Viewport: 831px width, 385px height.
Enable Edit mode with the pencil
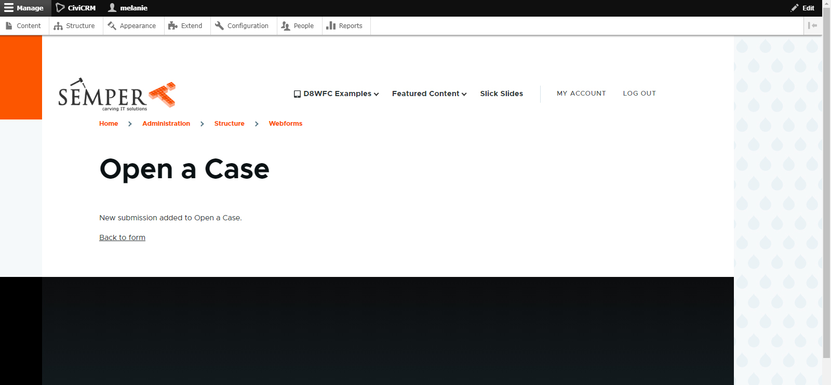[x=802, y=8]
